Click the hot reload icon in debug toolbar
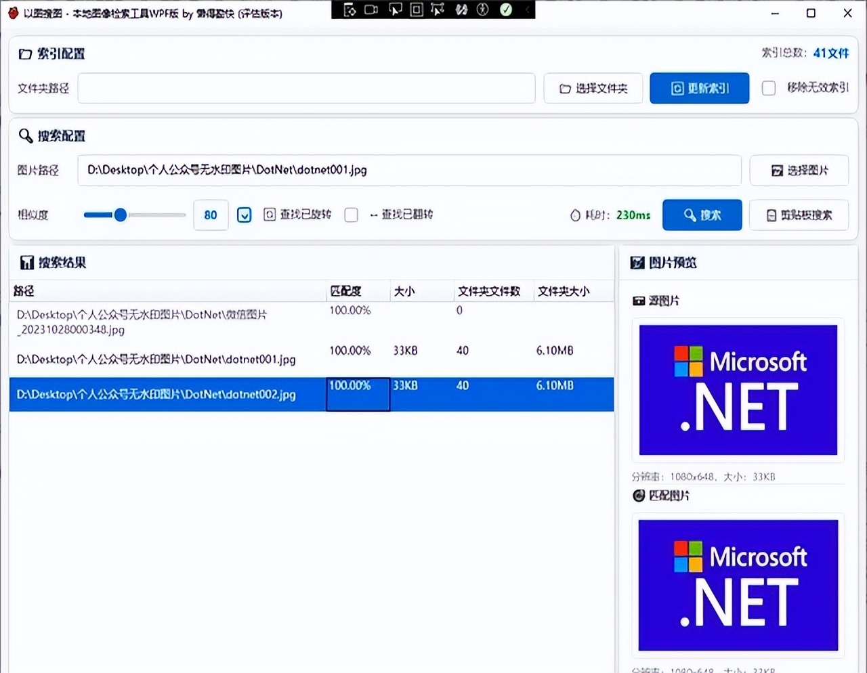Image resolution: width=867 pixels, height=673 pixels. (x=461, y=9)
